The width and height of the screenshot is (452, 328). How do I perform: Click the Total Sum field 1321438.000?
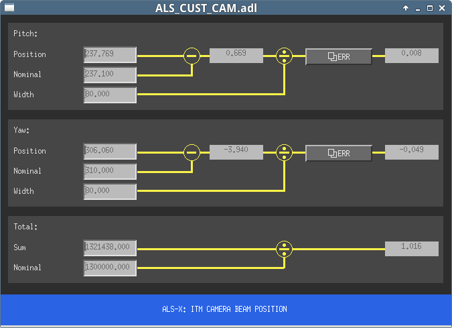110,248
